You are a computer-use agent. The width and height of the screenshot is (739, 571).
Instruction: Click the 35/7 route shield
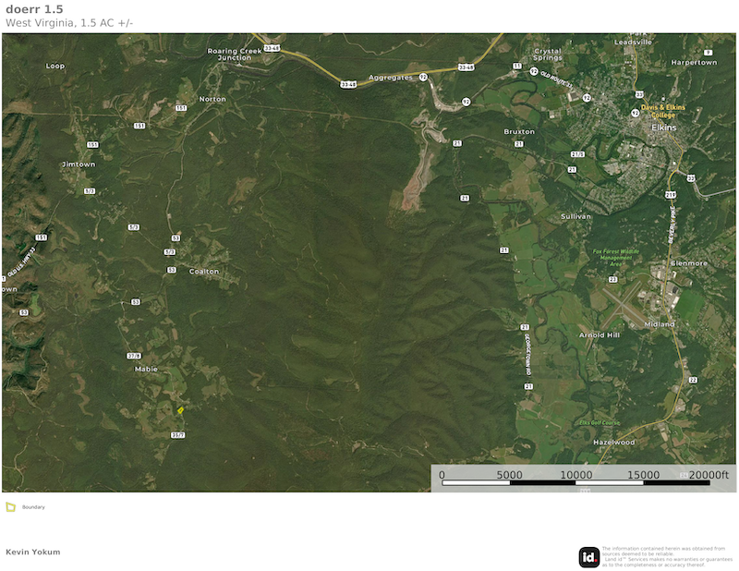click(178, 435)
